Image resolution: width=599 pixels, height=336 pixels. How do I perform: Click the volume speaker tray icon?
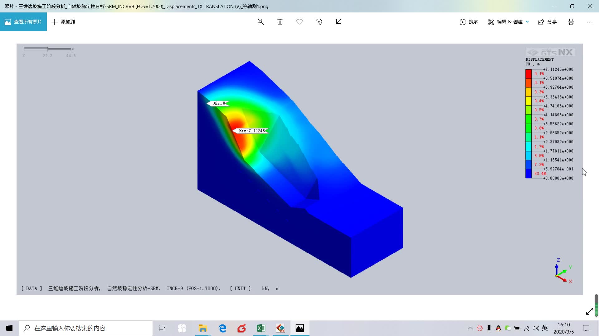(536, 328)
